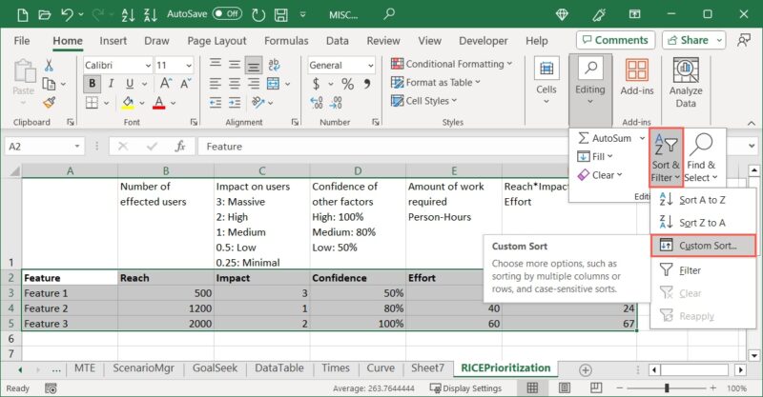
Task: Open the Find & Select menu
Action: 701,157
